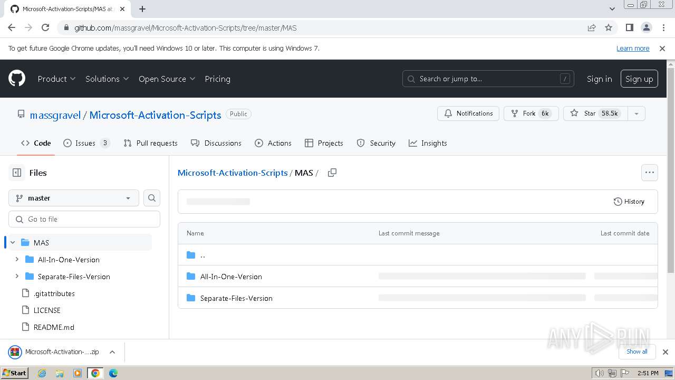This screenshot has width=675, height=380.
Task: Click the share page icon in address bar
Action: (x=592, y=28)
